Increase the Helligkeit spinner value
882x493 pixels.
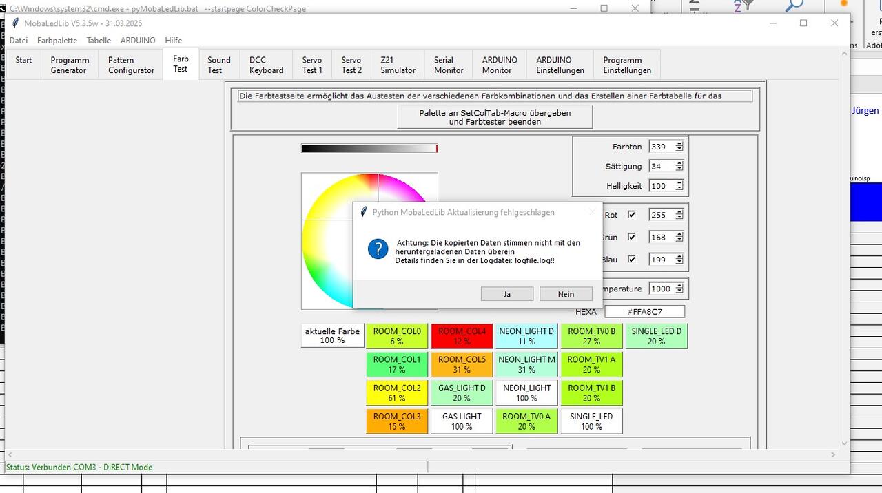pyautogui.click(x=679, y=183)
